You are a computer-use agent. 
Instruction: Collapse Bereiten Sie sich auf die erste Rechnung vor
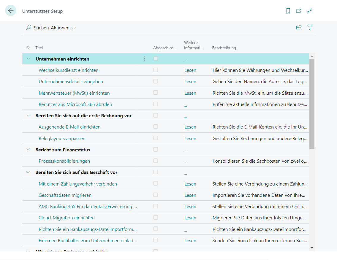(28, 115)
